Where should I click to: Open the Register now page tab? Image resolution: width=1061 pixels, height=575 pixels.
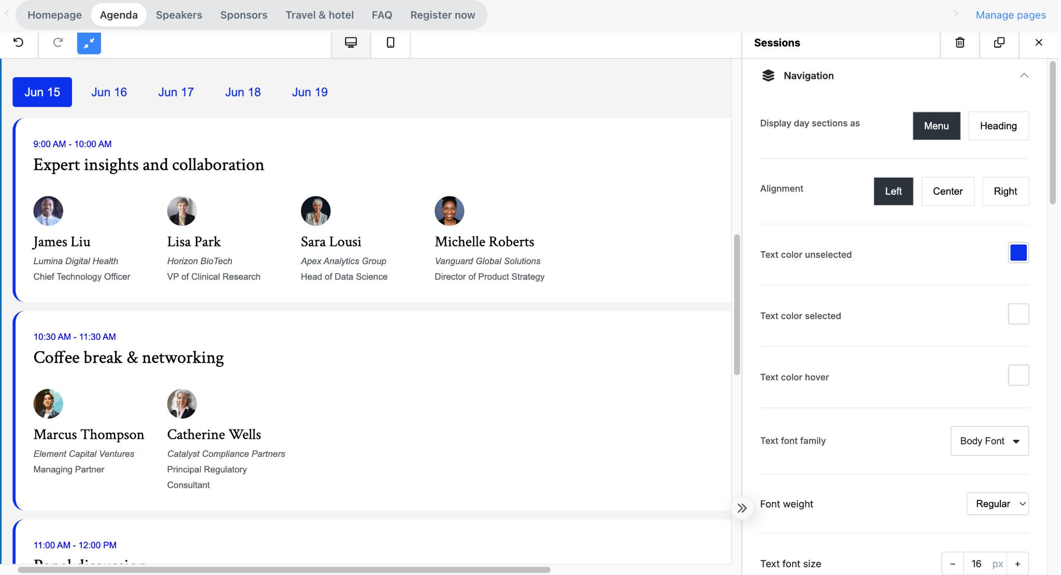(442, 15)
